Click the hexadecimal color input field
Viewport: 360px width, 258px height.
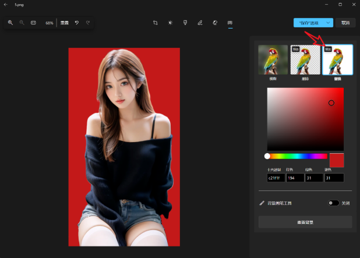pyautogui.click(x=276, y=178)
